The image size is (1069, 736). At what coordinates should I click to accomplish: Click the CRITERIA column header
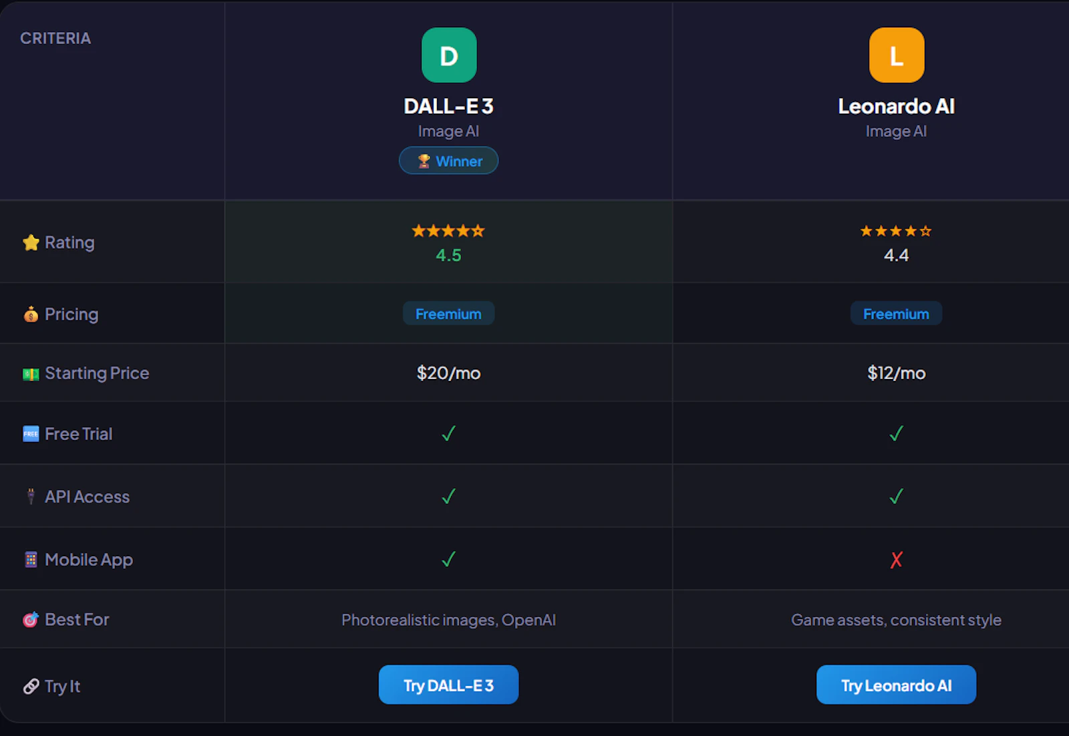point(55,38)
